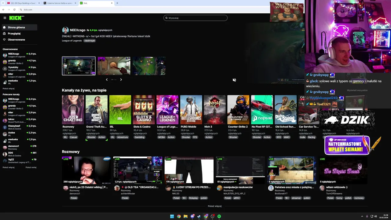Click the MMO tag under Old School RuneScape
Image resolution: width=391 pixels, height=220 pixels.
click(287, 137)
